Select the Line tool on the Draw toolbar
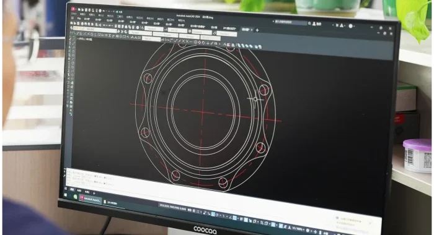The image size is (434, 235). (x=74, y=39)
